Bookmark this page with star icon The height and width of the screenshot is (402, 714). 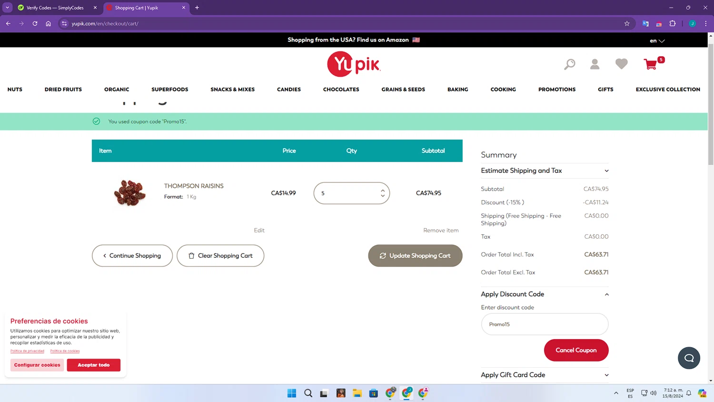coord(627,23)
